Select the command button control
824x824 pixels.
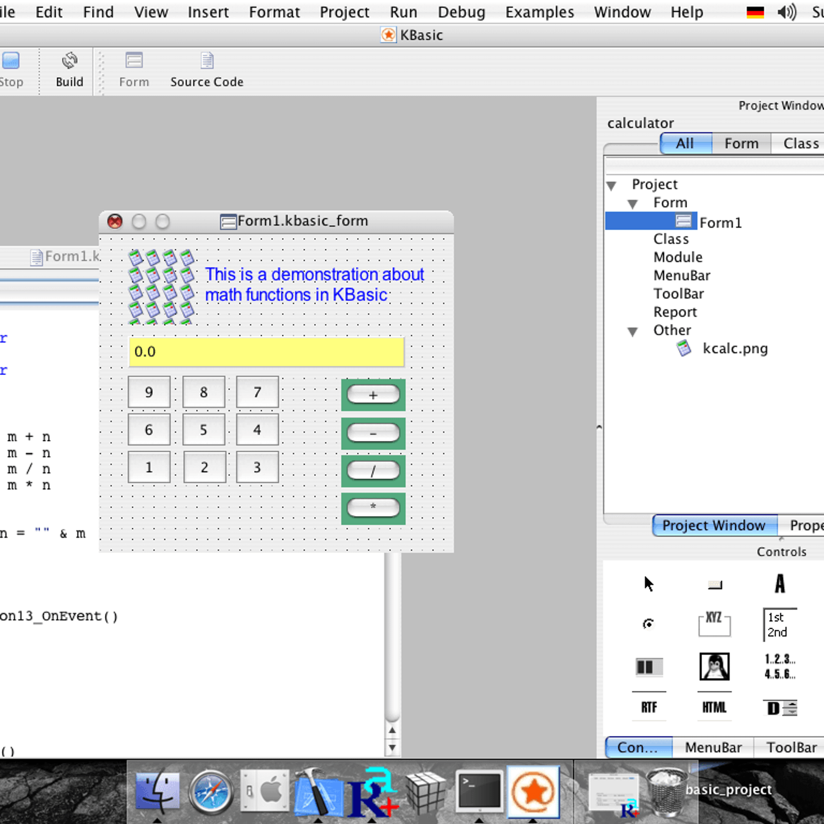point(715,585)
